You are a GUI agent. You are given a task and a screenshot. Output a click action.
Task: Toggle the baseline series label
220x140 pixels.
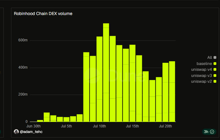(204, 64)
